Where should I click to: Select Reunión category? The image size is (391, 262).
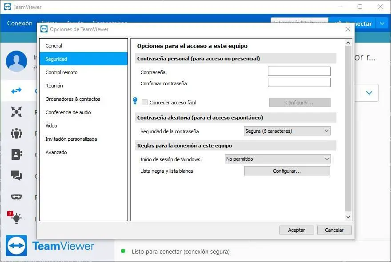click(x=84, y=86)
